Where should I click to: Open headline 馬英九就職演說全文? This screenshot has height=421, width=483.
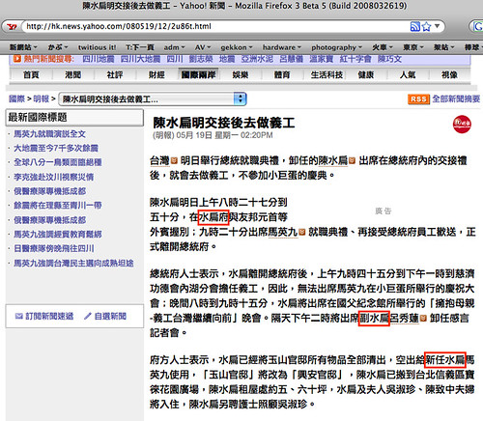[50, 134]
